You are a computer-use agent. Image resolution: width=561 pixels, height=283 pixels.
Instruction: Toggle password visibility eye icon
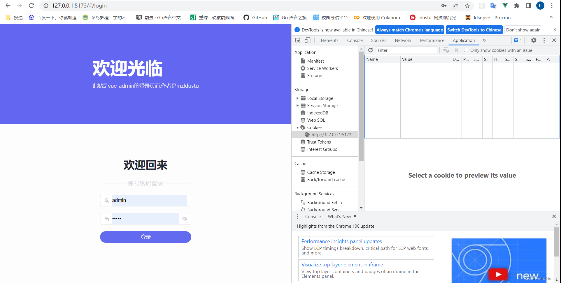tap(185, 219)
